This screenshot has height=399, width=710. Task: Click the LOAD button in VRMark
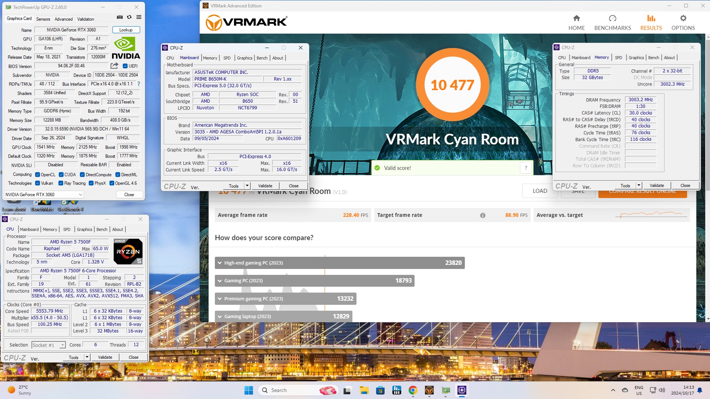pyautogui.click(x=540, y=191)
